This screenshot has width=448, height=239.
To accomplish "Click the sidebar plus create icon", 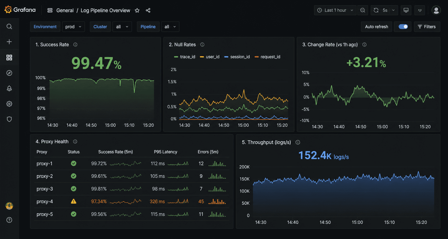I will (9, 42).
